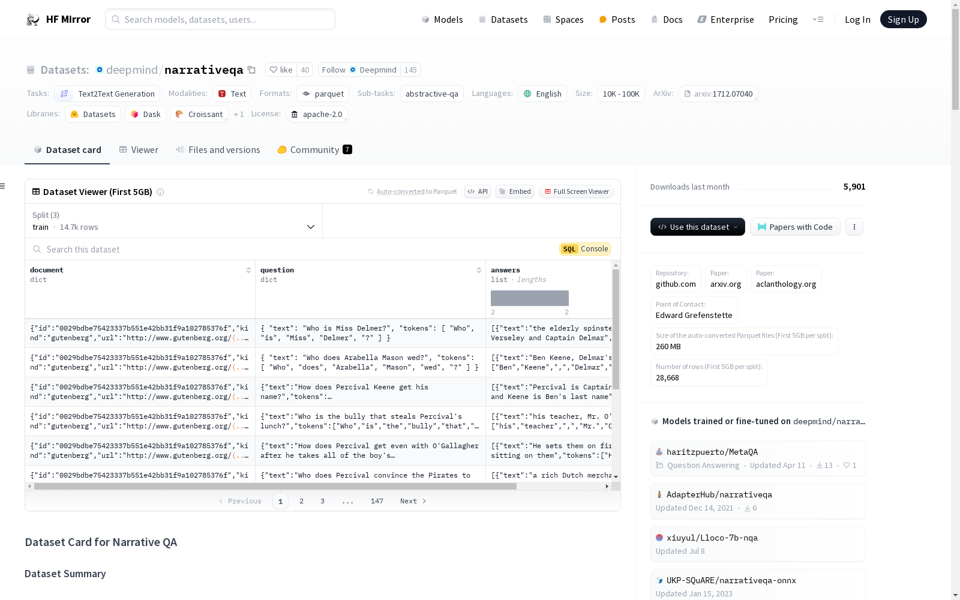This screenshot has height=600, width=960.
Task: Click the answers lengths histogram bar
Action: [x=530, y=298]
